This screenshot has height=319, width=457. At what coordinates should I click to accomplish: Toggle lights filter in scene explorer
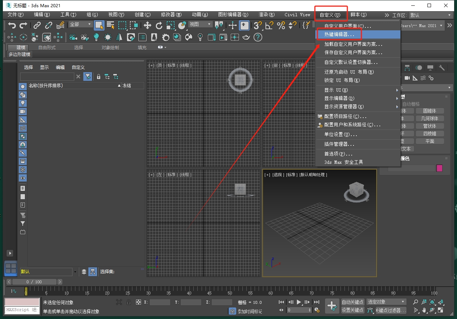[x=23, y=103]
